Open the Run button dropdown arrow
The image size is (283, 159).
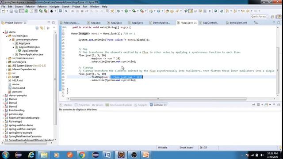pos(130,11)
